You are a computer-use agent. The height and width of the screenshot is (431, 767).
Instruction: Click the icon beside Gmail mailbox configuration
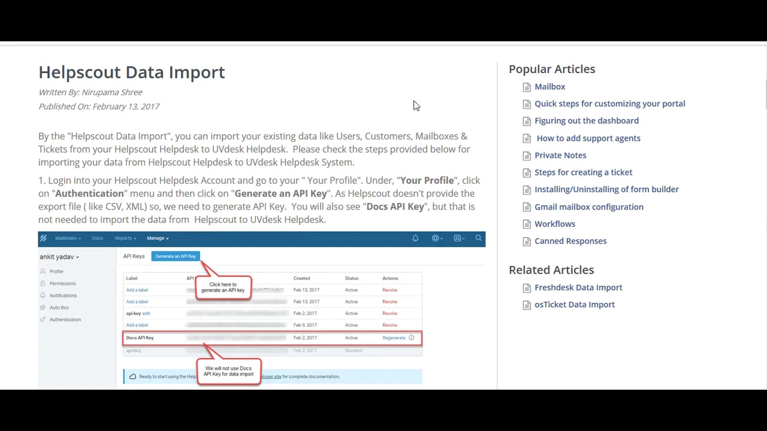coord(527,207)
